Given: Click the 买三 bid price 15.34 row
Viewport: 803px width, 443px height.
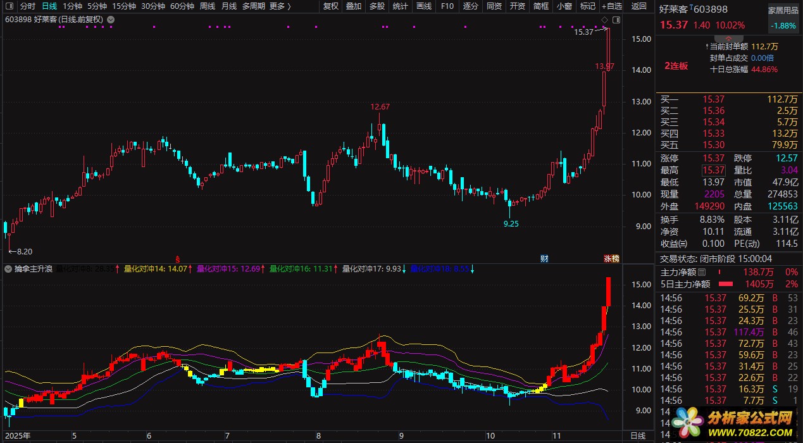Looking at the screenshot, I should [729, 122].
